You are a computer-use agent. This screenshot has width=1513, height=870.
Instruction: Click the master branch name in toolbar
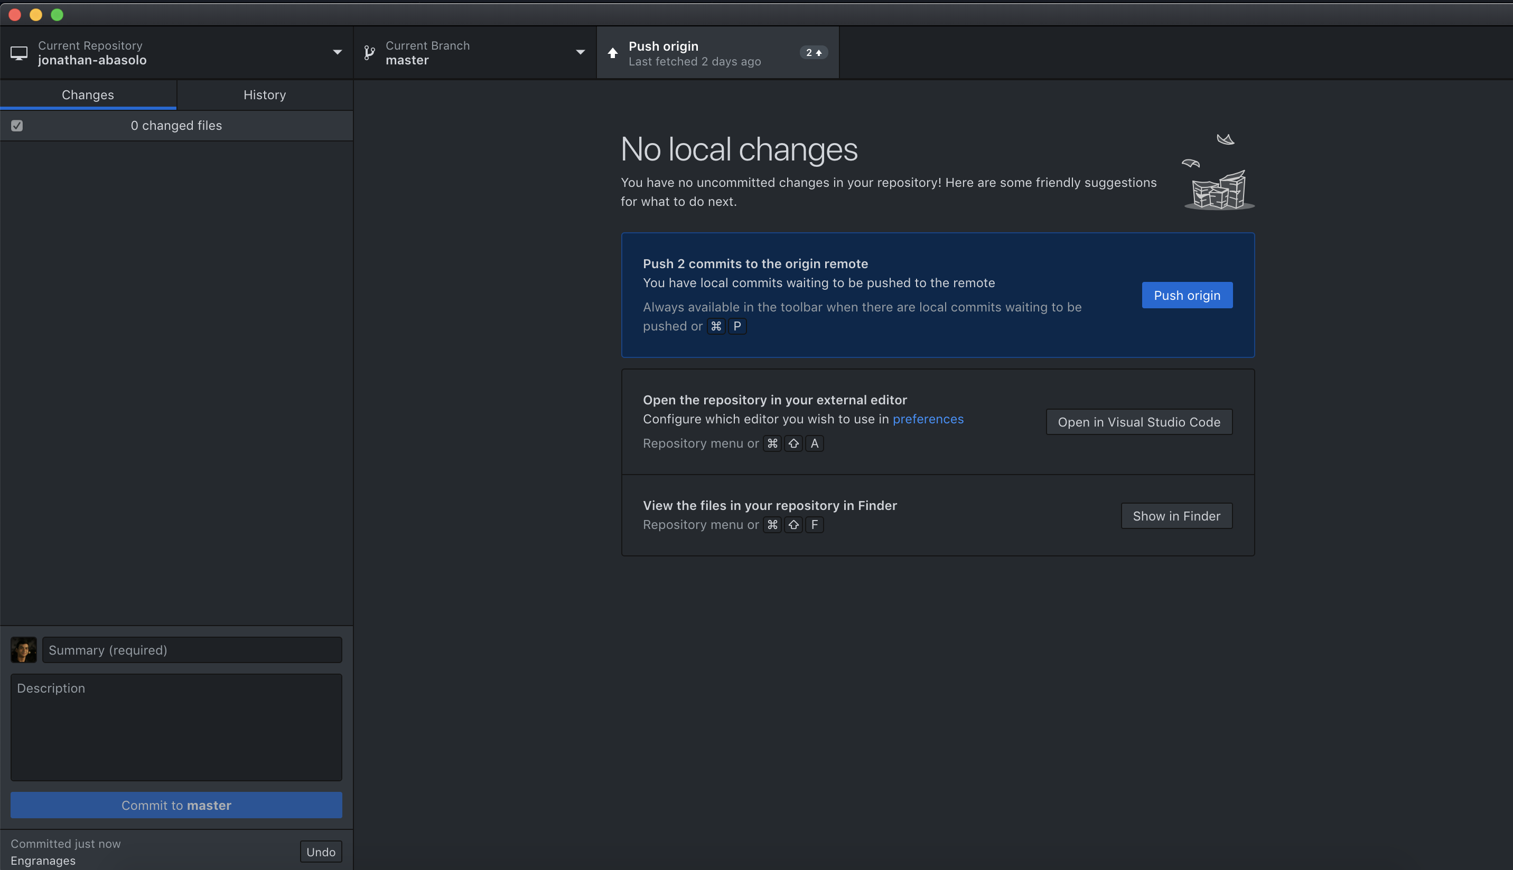[407, 60]
